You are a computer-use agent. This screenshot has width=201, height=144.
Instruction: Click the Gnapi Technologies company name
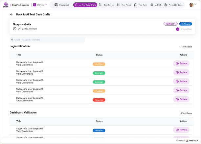[20, 5]
